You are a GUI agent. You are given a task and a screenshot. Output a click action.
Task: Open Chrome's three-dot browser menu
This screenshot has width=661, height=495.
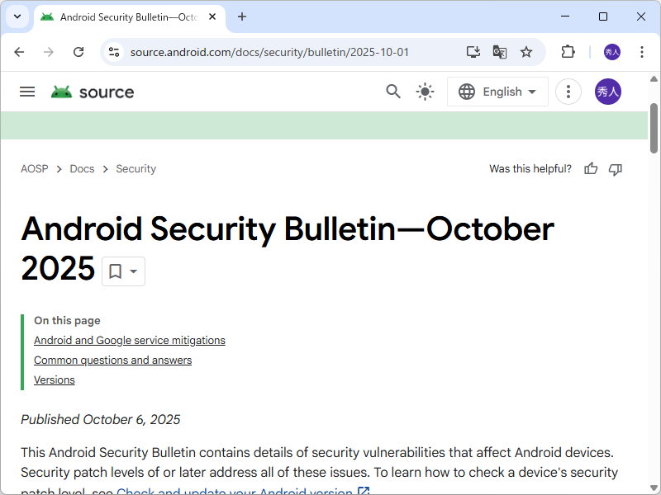pos(642,51)
